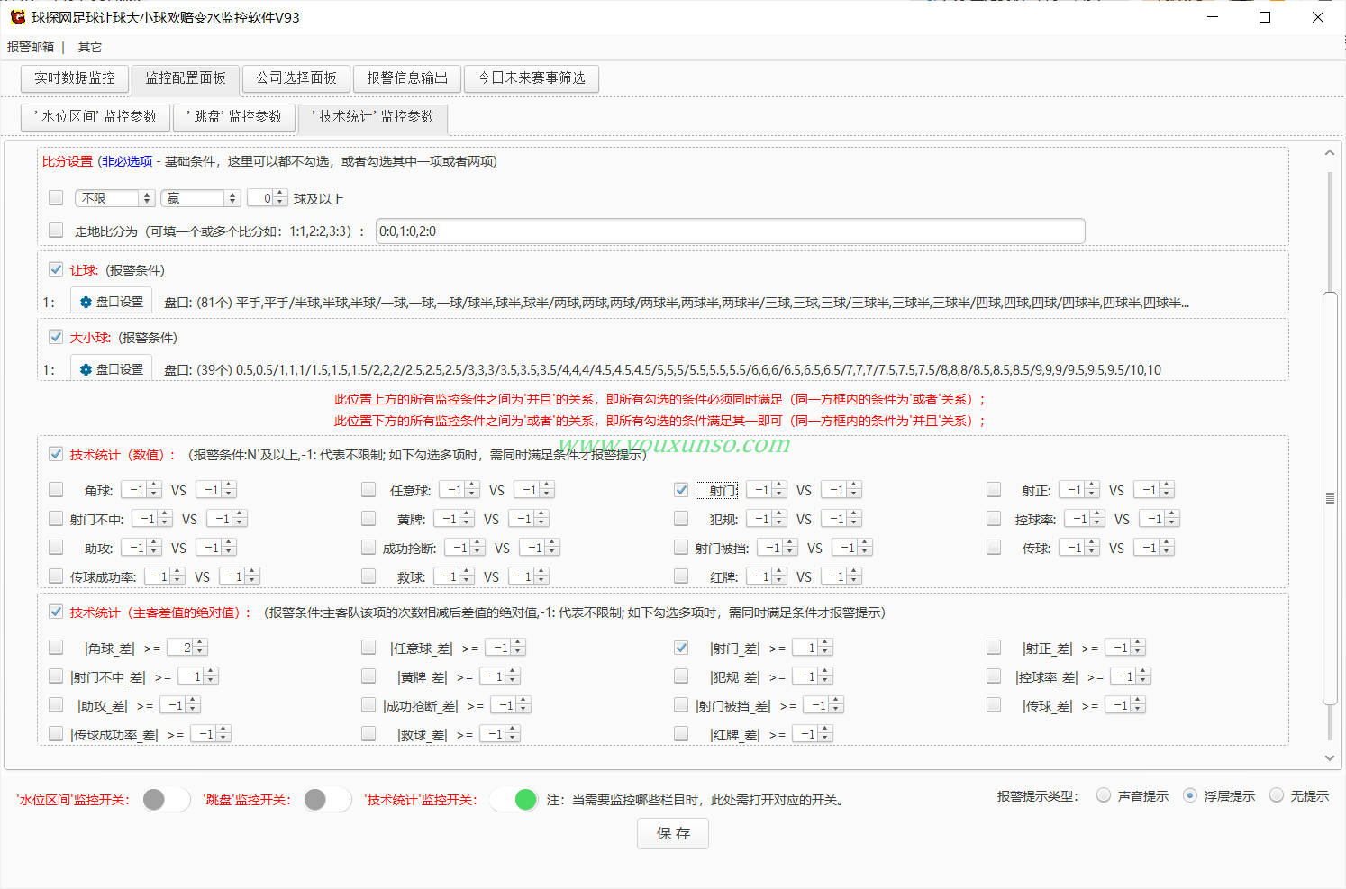Image resolution: width=1346 pixels, height=889 pixels.
Task: Click the 盘口设置 button for 大小球
Action: 112,370
